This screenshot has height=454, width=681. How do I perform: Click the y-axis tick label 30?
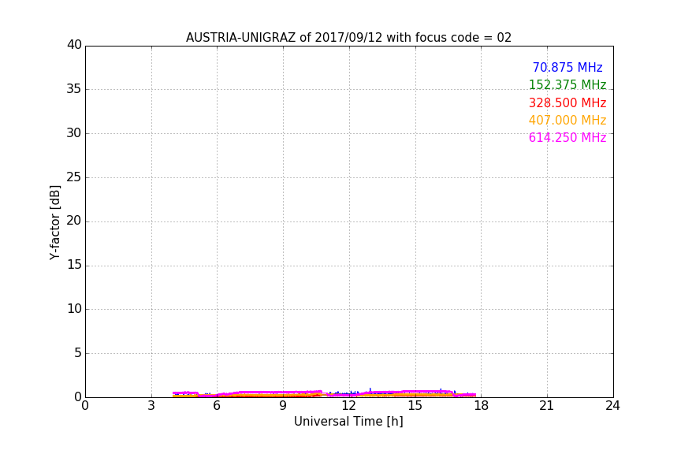tap(74, 133)
